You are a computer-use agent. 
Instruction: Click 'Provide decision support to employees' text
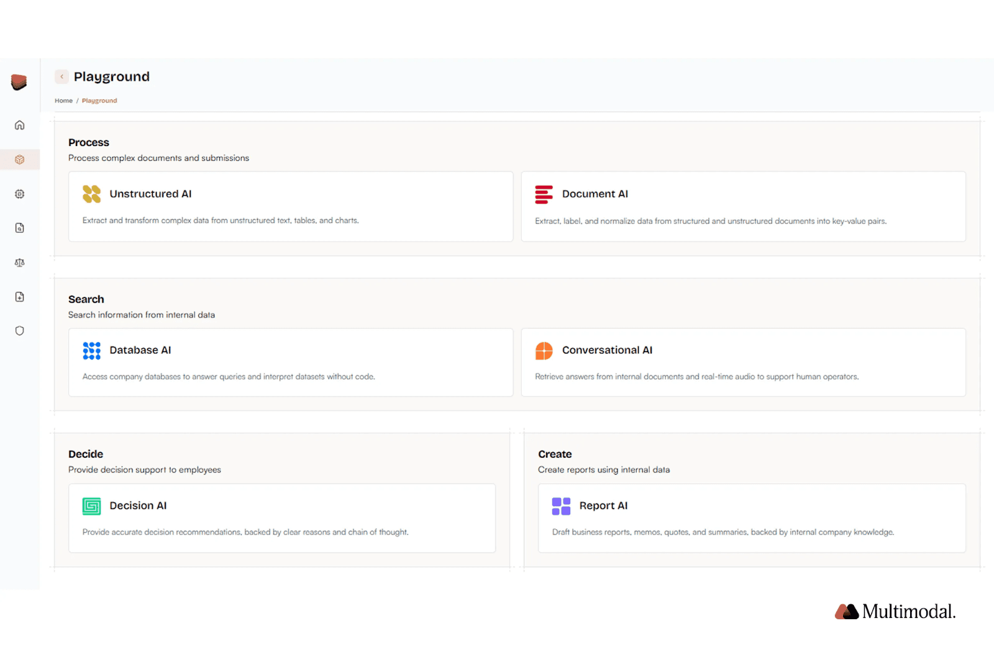(x=145, y=469)
